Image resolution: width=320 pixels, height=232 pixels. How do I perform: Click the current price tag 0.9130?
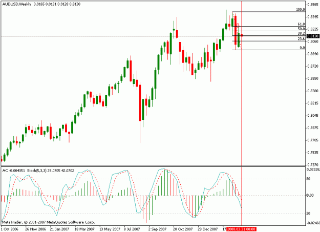pyautogui.click(x=313, y=36)
